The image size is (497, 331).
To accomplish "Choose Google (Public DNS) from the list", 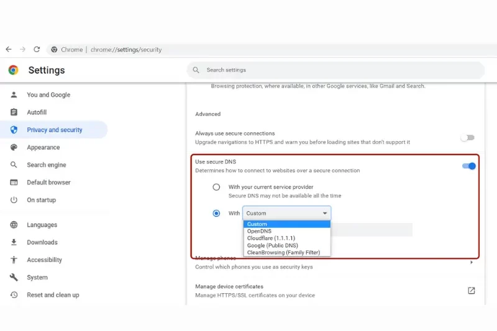I will [287, 245].
